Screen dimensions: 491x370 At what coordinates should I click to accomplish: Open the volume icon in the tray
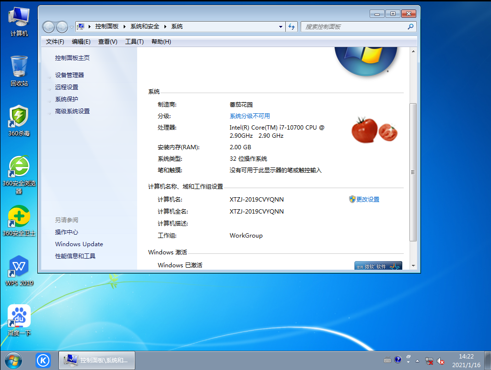point(441,360)
